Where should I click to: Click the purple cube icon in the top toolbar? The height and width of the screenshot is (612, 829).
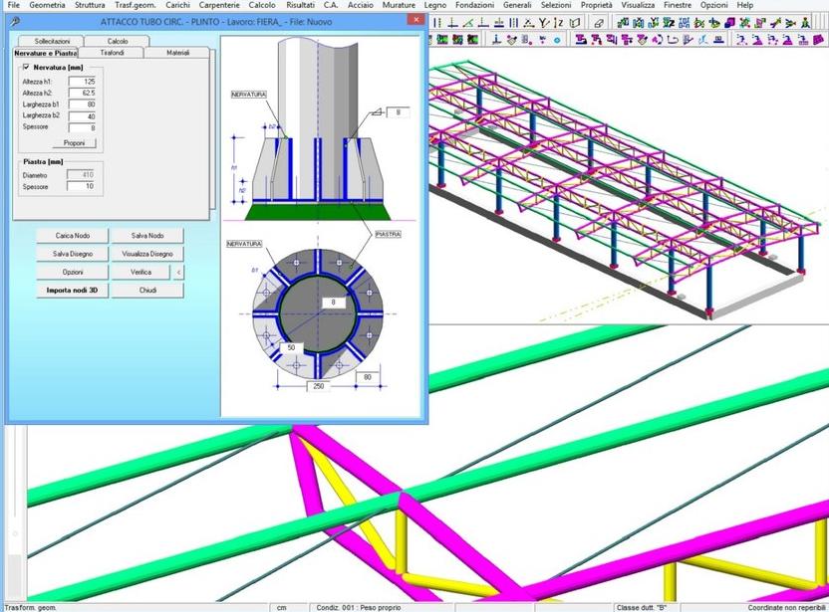(x=730, y=23)
